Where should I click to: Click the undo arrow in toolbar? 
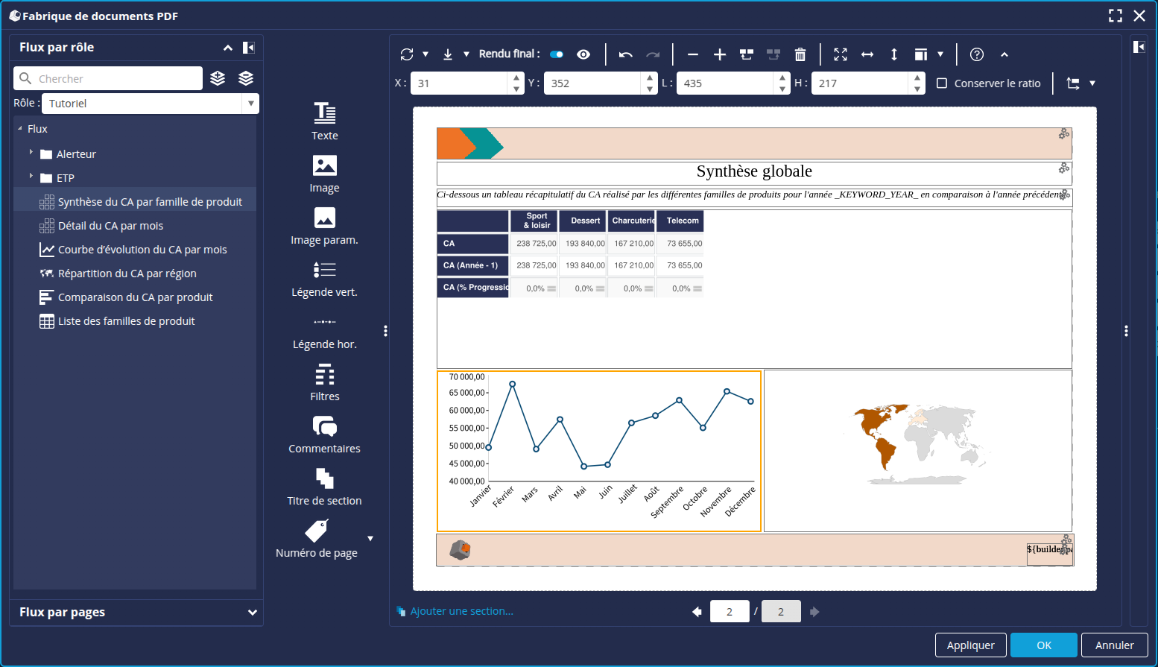[625, 54]
